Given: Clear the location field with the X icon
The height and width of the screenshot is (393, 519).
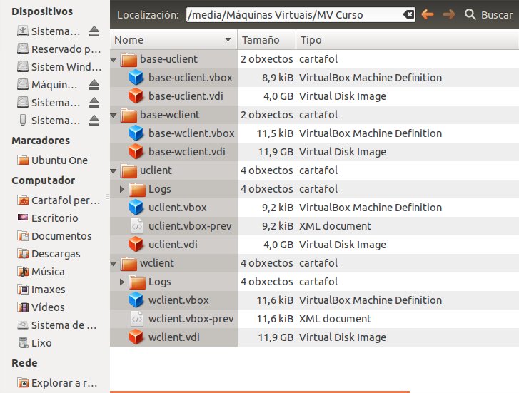Looking at the screenshot, I should 408,14.
